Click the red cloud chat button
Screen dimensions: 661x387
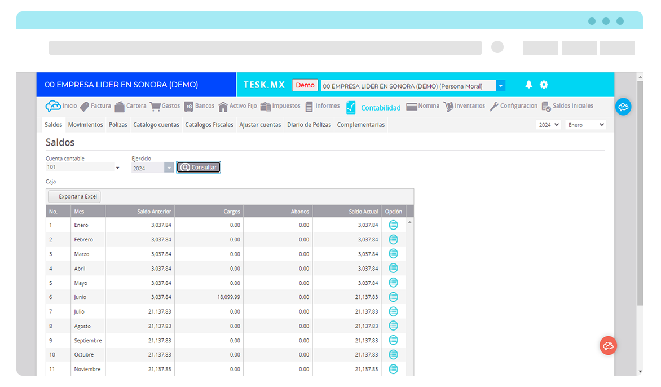pos(608,345)
